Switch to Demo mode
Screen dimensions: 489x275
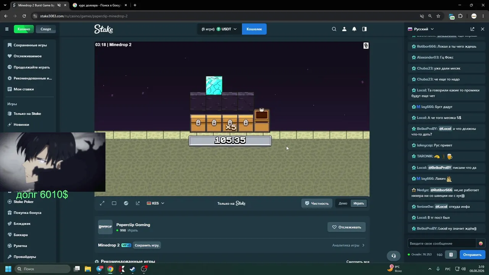(x=343, y=203)
